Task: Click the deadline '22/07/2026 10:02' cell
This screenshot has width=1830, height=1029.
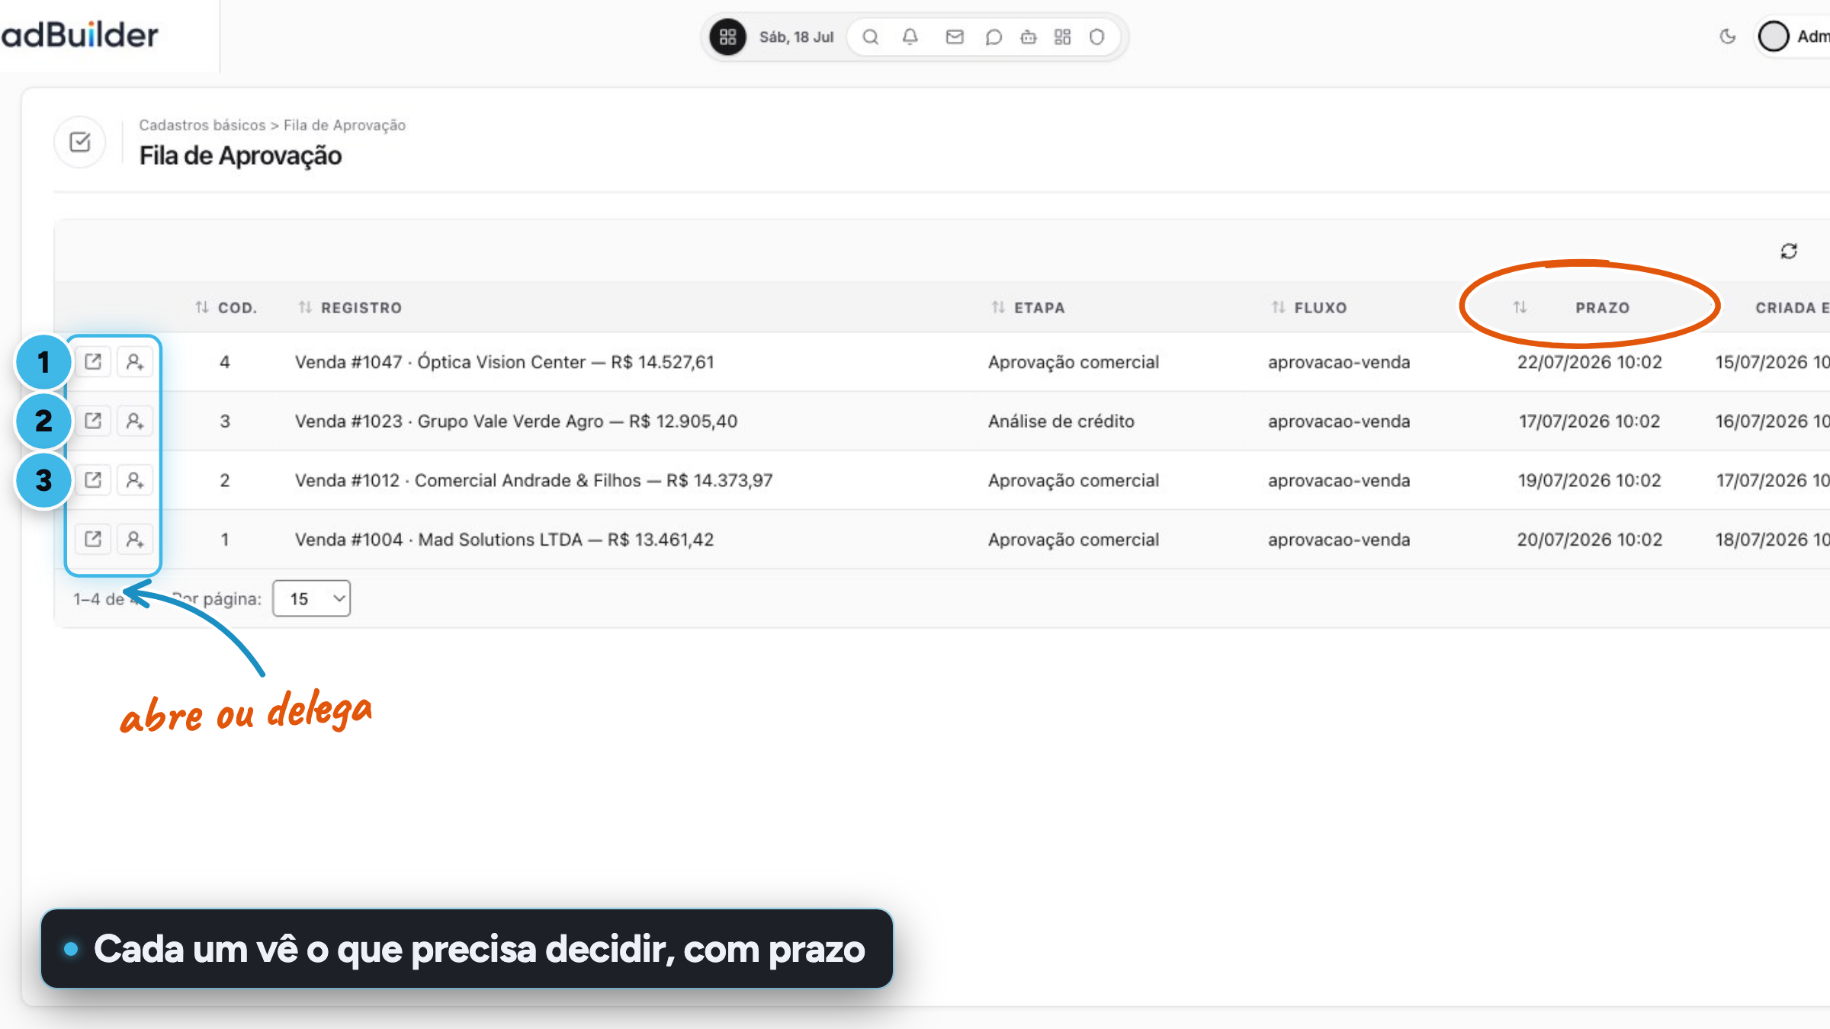Action: [1589, 362]
